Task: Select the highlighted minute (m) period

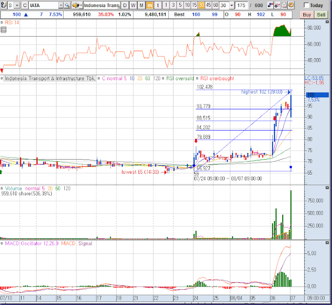Action: click(x=150, y=5)
